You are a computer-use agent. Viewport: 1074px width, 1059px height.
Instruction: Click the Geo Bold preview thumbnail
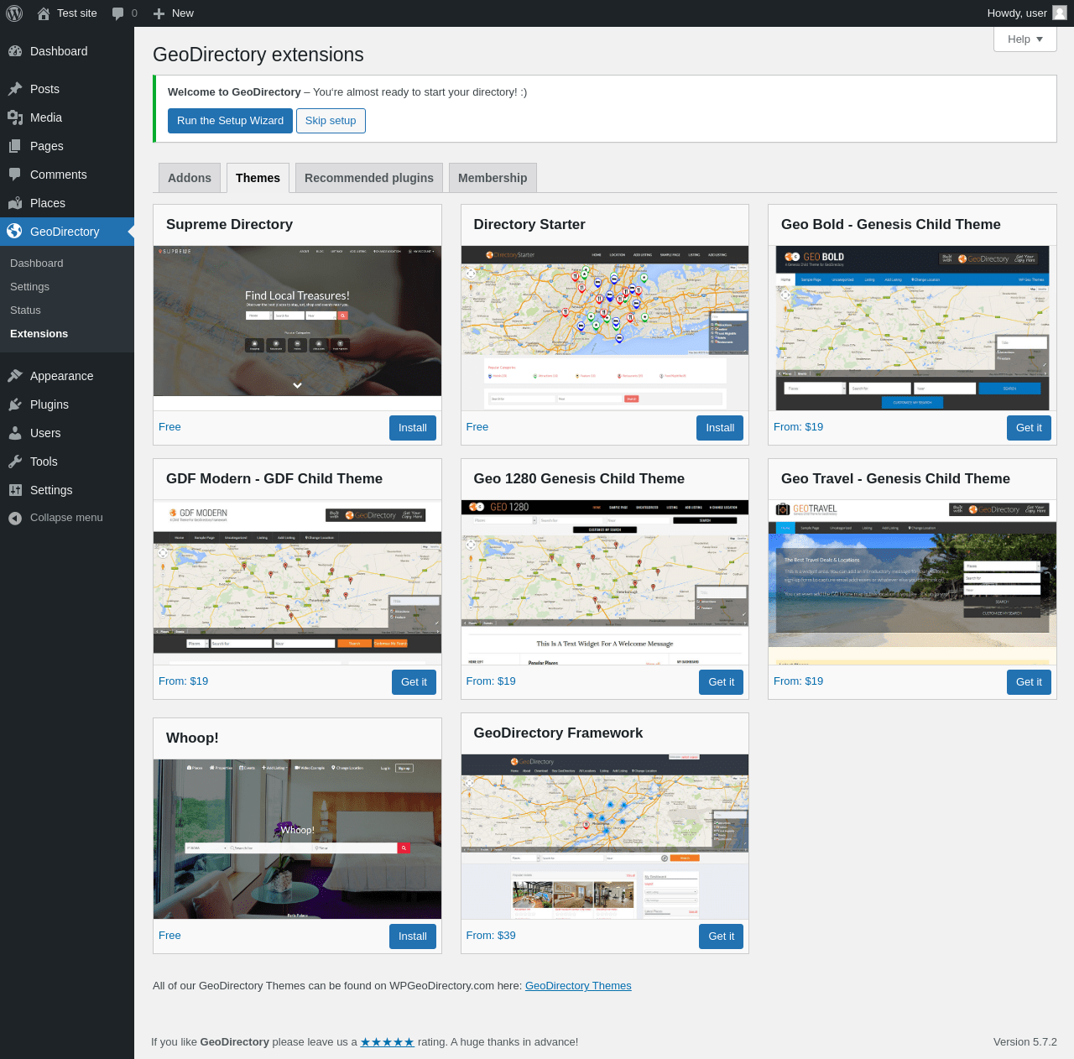pyautogui.click(x=913, y=328)
